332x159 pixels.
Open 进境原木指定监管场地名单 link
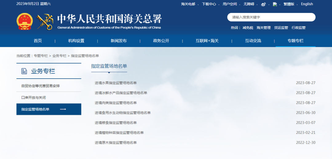pos(116,143)
